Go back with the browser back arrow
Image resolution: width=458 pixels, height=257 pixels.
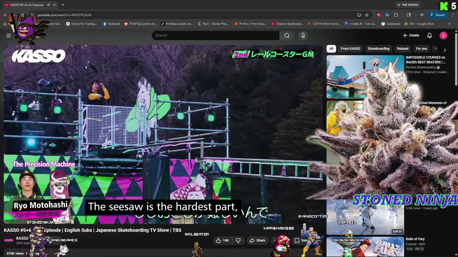[x=5, y=15]
